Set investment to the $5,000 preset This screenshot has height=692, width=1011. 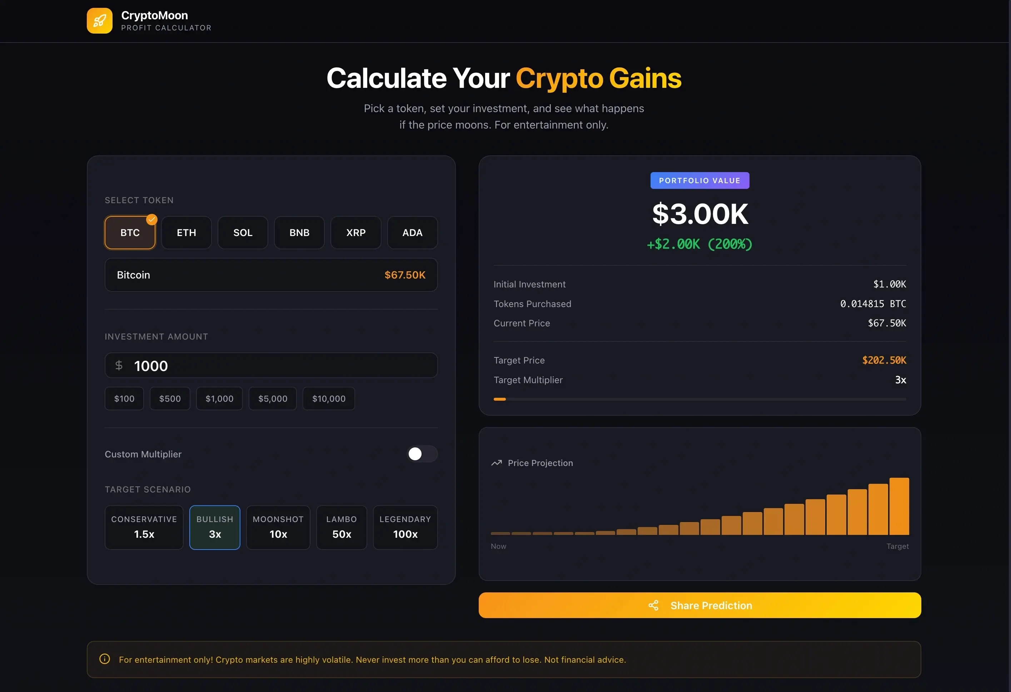click(273, 398)
